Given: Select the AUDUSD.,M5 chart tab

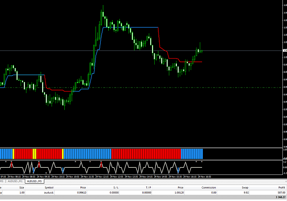Looking at the screenshot, I should [34, 181].
